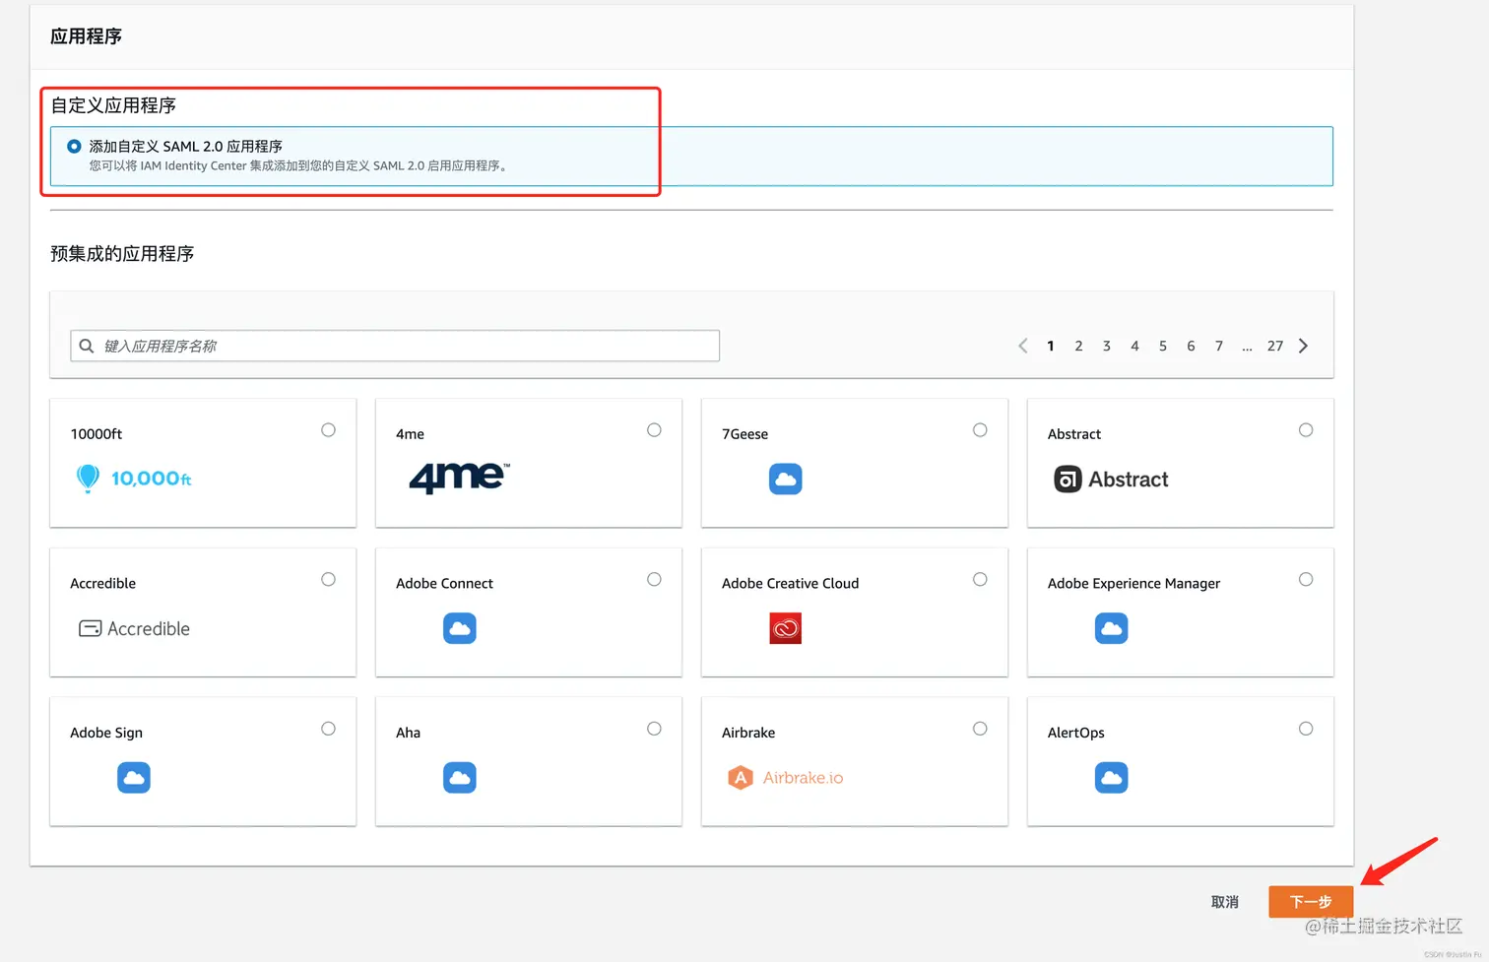The width and height of the screenshot is (1489, 962).
Task: Click the AlertOps cloud icon
Action: 1111,778
